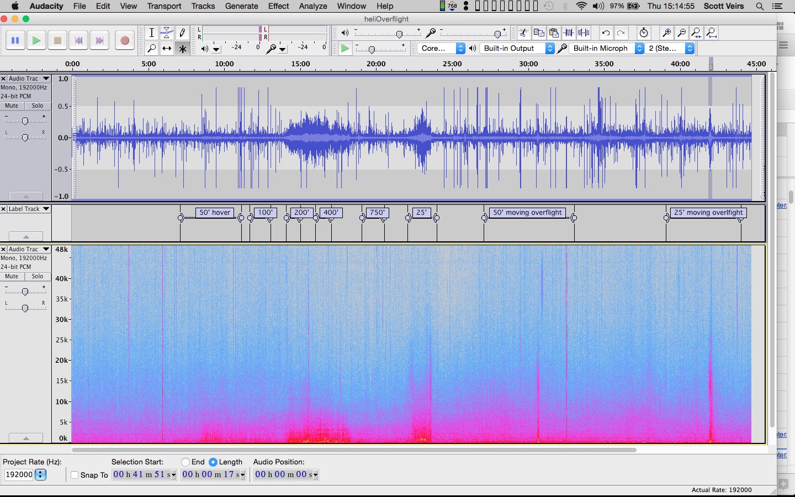This screenshot has width=795, height=497.
Task: Select the Envelope tool
Action: coord(167,33)
